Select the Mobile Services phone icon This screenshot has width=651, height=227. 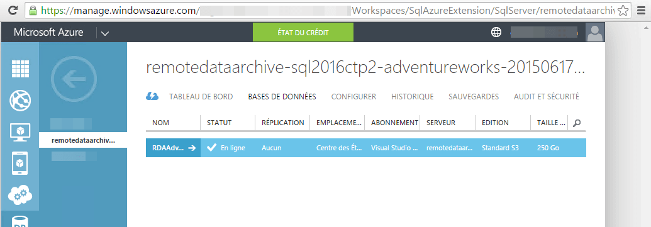click(20, 163)
